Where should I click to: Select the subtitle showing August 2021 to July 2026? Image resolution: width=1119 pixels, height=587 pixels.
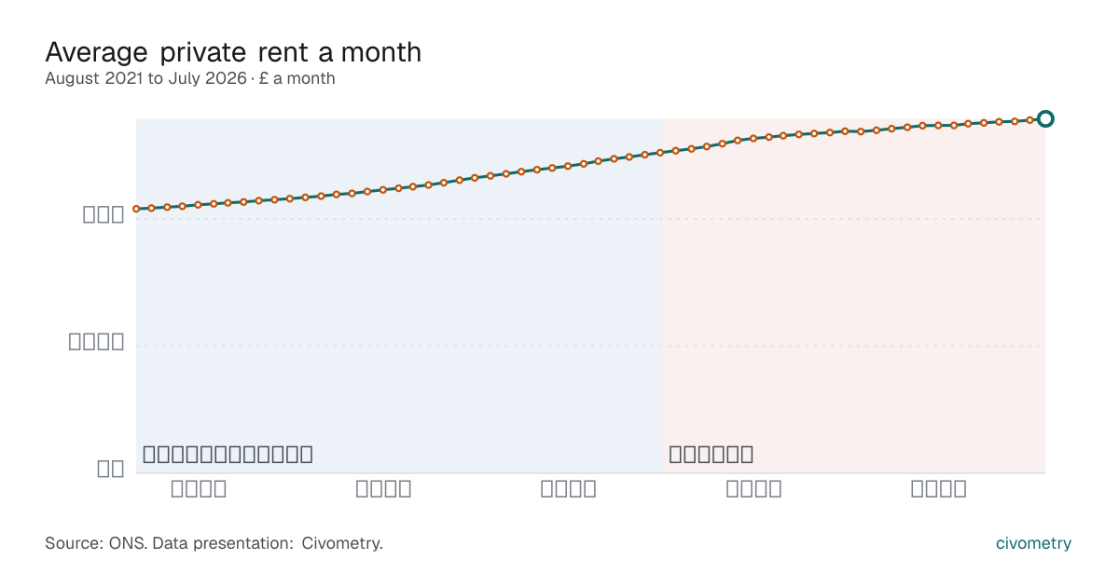pyautogui.click(x=190, y=79)
